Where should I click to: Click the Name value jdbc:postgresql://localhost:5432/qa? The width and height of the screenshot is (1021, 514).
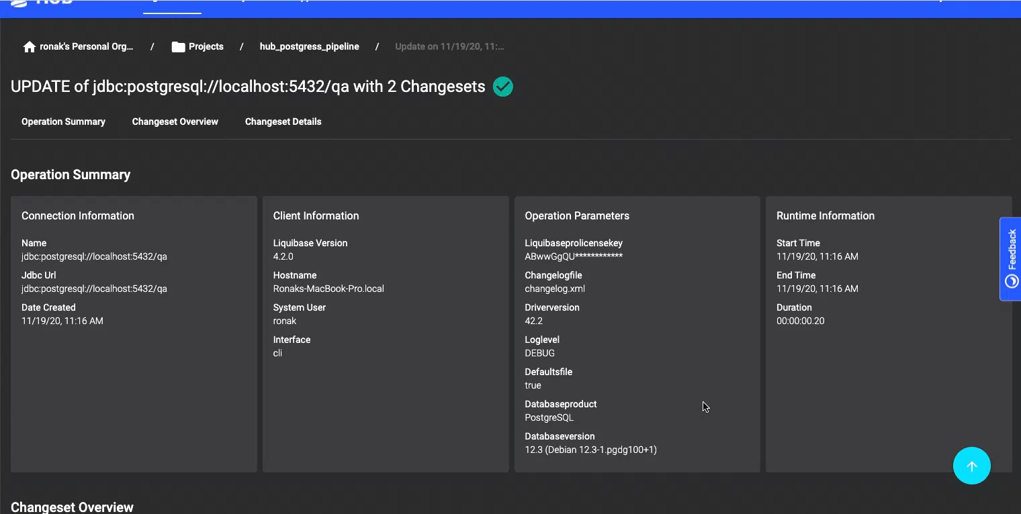click(x=95, y=257)
